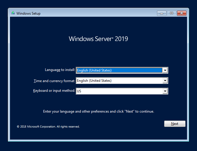Click the arrow on Language to install dropdown

click(165, 70)
